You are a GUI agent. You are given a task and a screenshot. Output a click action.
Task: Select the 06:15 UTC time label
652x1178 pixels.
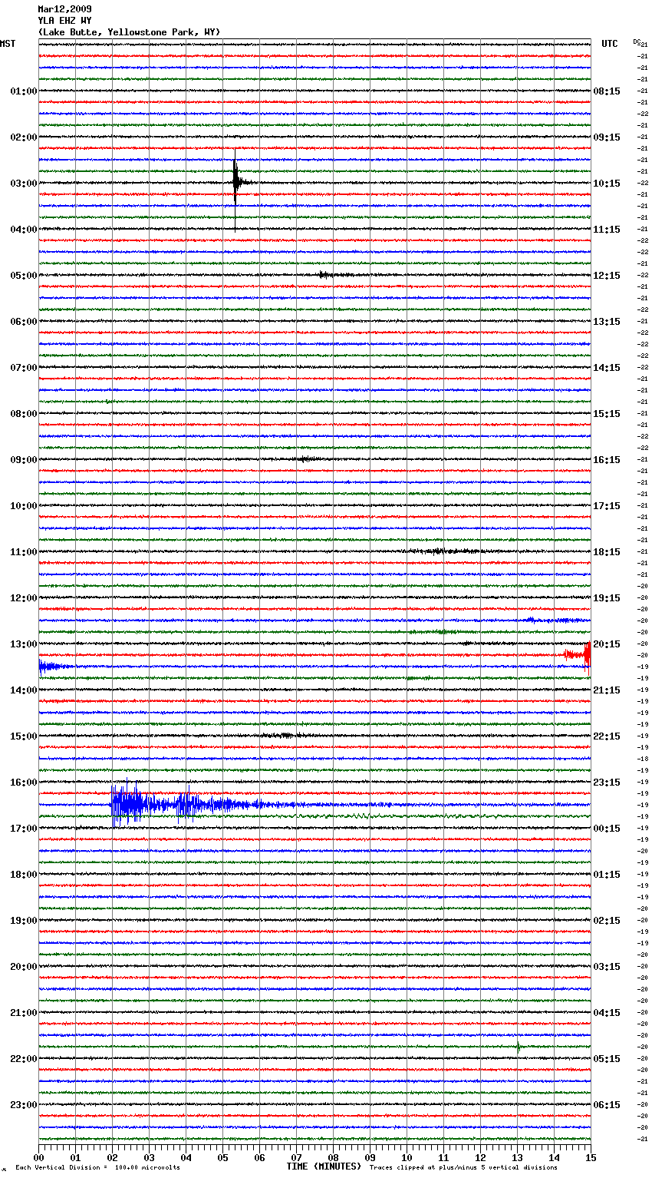pos(607,1105)
